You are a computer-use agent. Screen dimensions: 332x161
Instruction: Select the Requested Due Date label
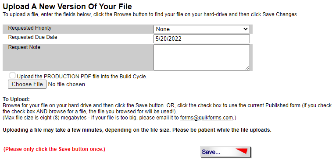coord(32,37)
